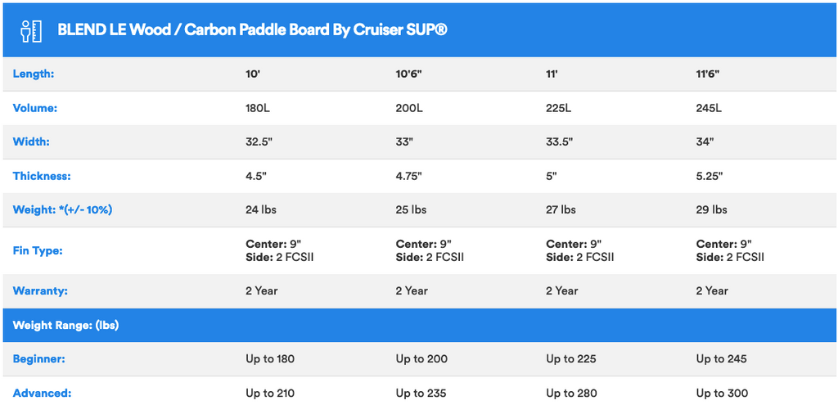Screen dimensions: 838x405
Task: Click the BLEND LE Wood / Carbon title
Action: pos(252,30)
